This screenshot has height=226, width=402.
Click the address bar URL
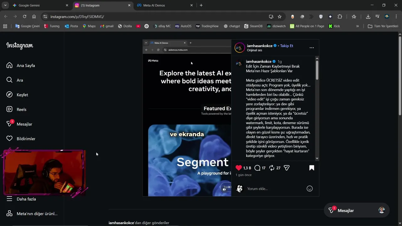[77, 17]
